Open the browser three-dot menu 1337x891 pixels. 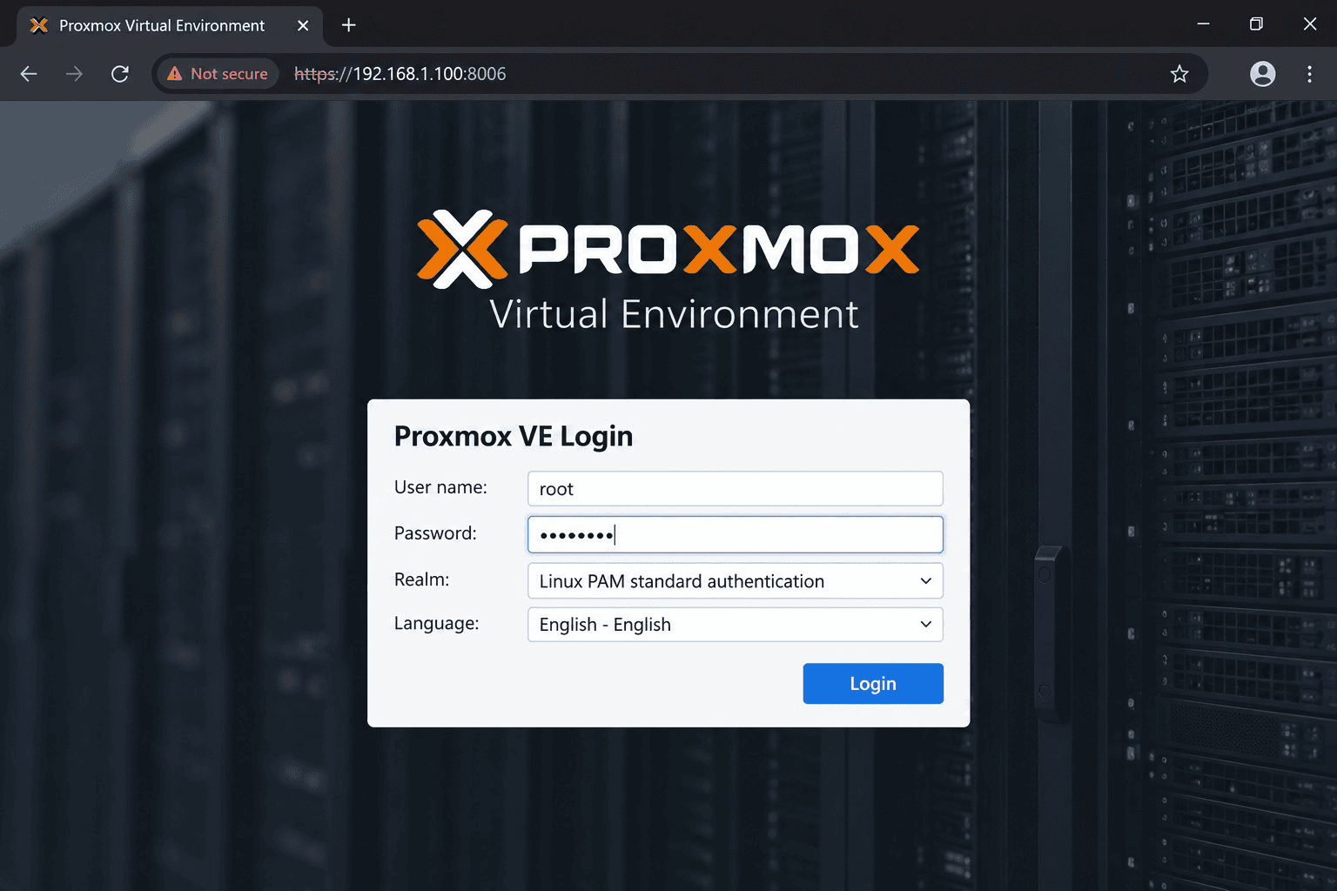1309,74
